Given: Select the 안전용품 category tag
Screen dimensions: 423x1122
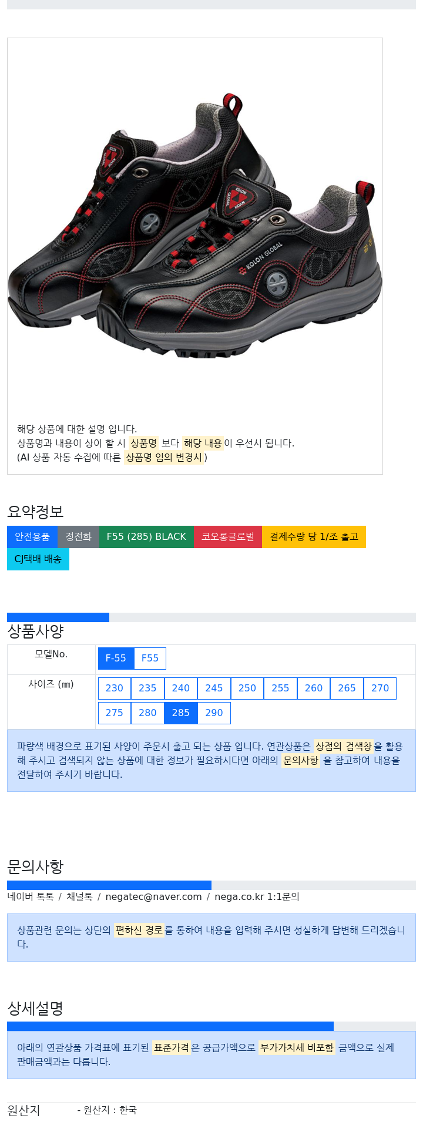Looking at the screenshot, I should pos(32,536).
